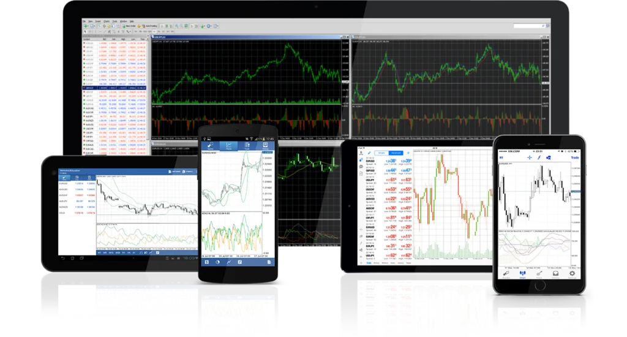Tap the pencil edit icon on iPad
Image resolution: width=627 pixels, height=337 pixels.
[x=369, y=153]
